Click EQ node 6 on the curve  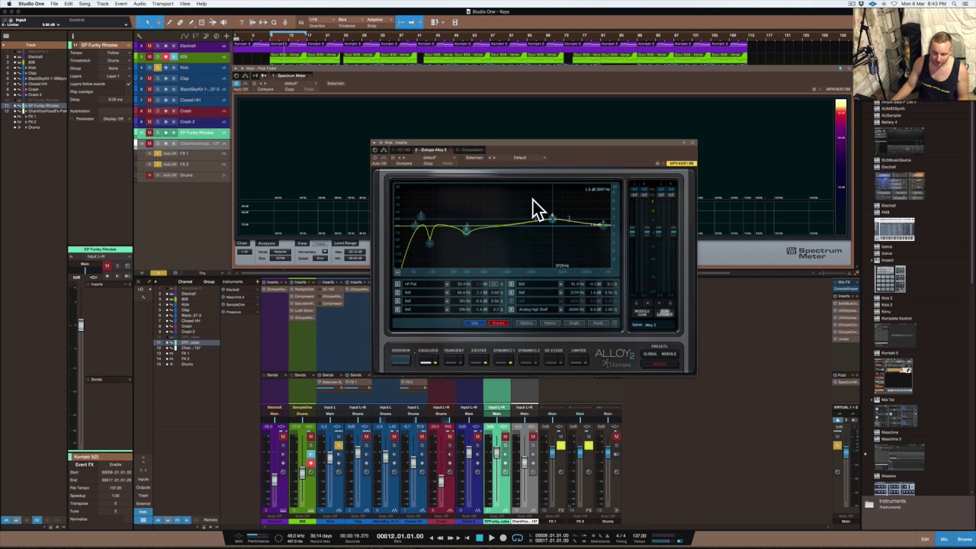coord(552,220)
